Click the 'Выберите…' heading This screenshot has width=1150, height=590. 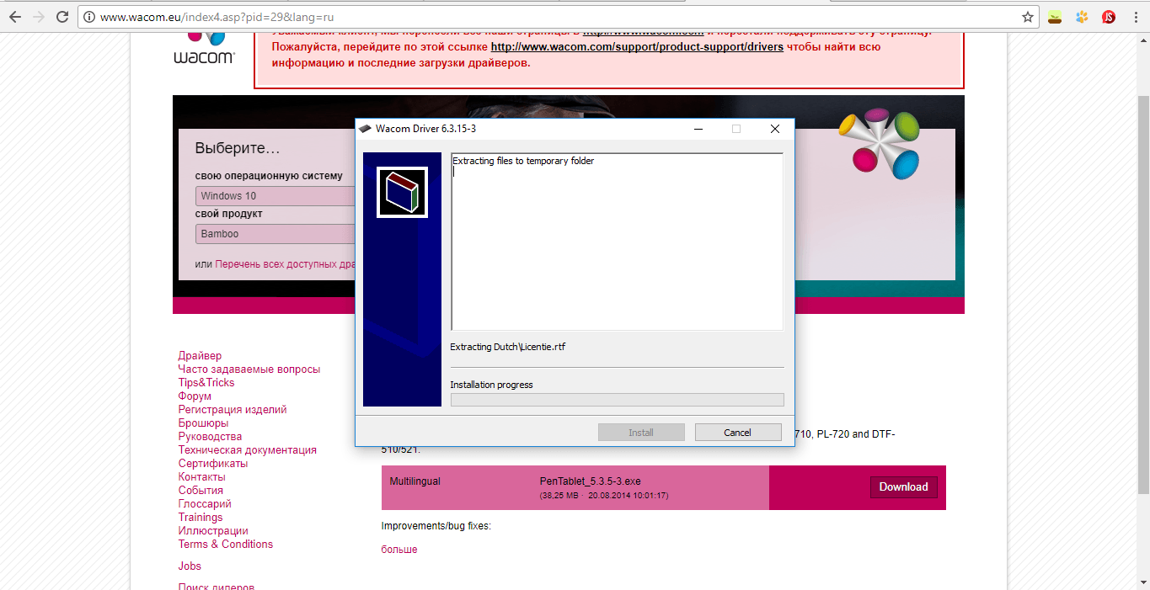coord(238,148)
